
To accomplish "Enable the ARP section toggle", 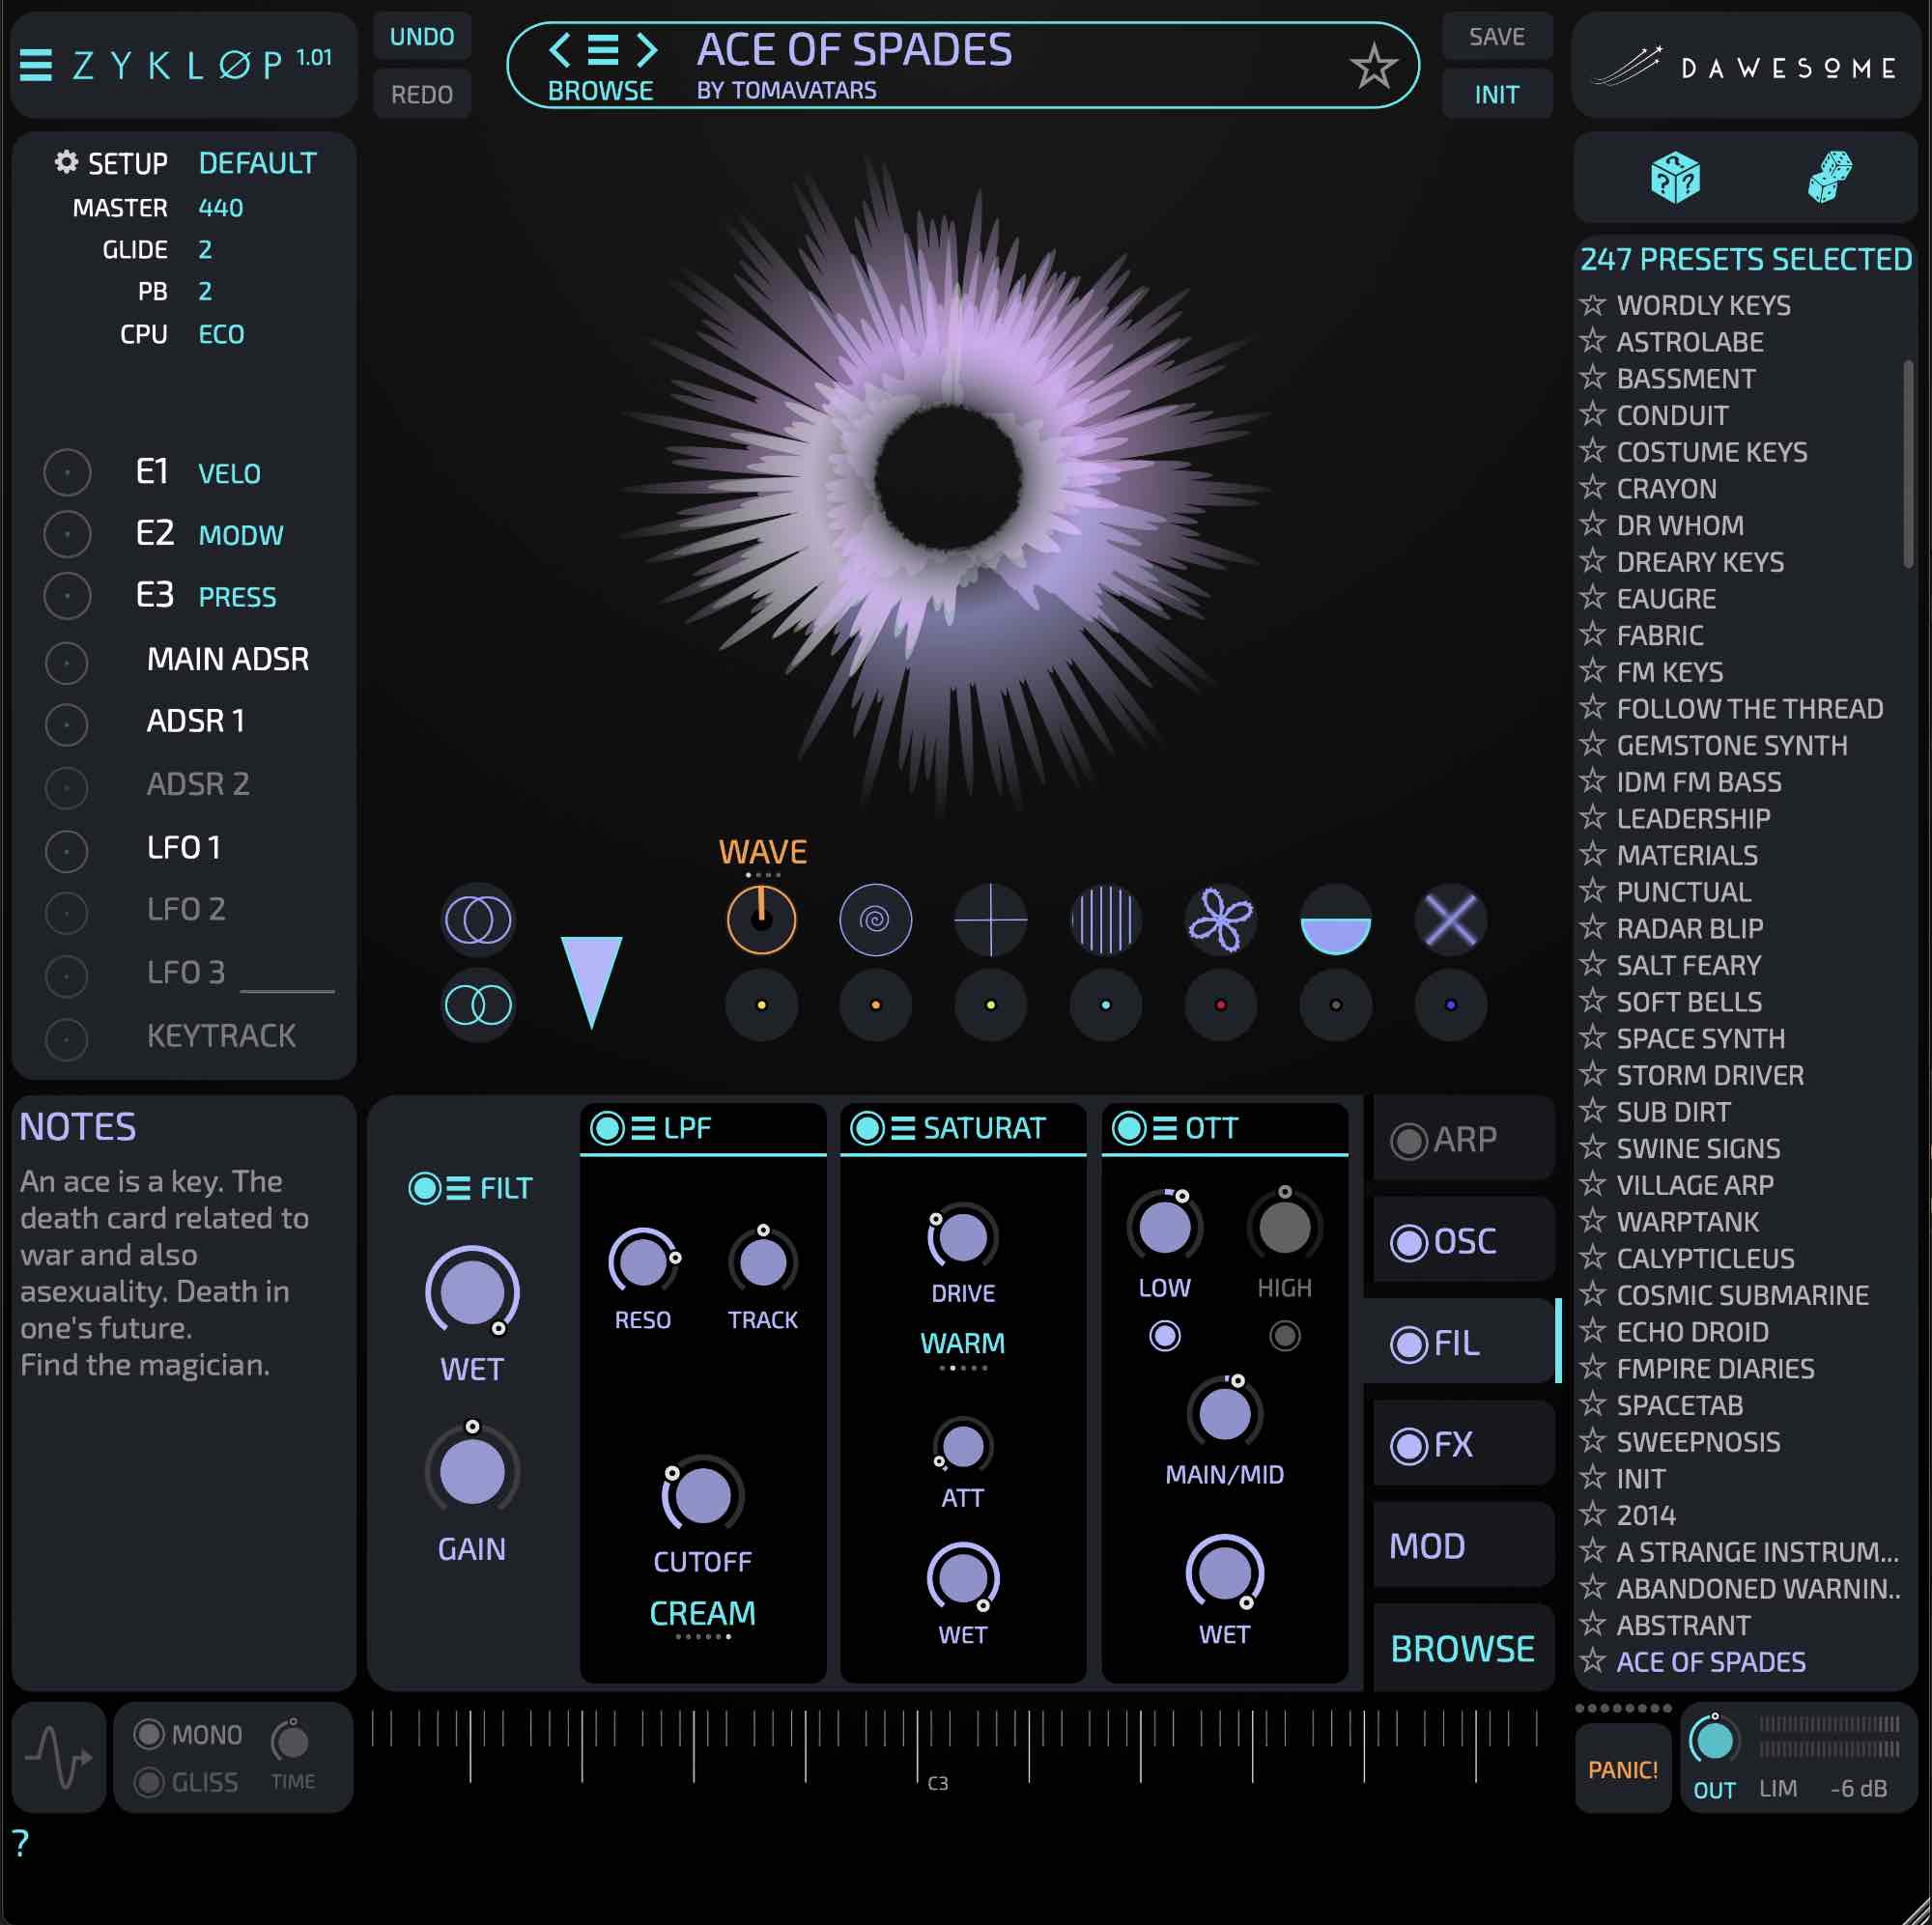I will pos(1409,1141).
